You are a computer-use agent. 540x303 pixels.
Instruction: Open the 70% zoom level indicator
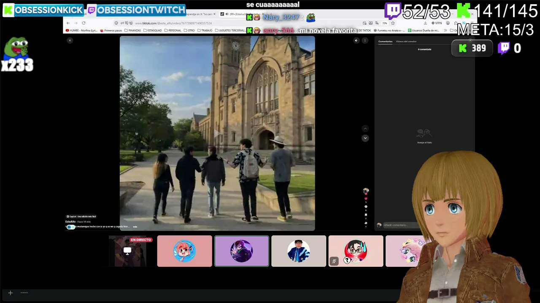[385, 23]
